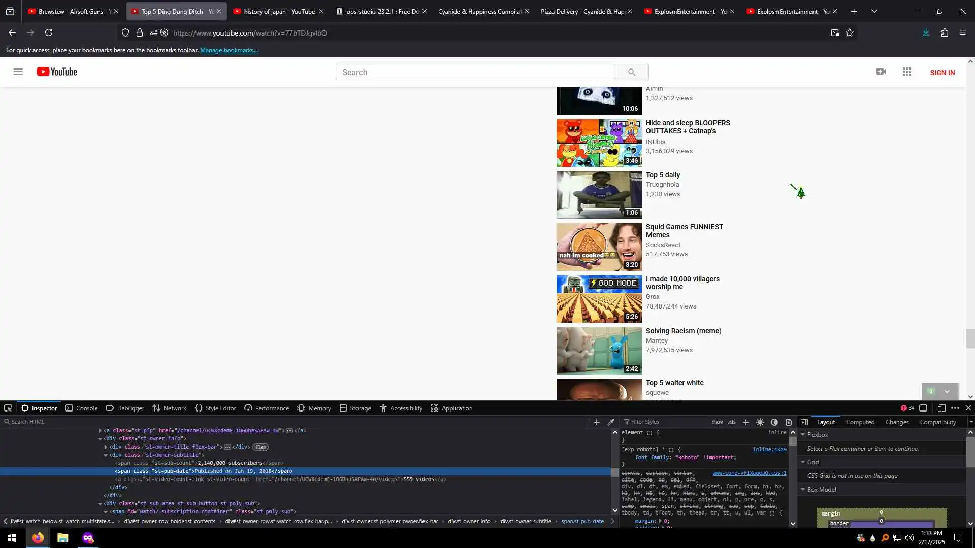Toggle :hov pseudo-class panel
The image size is (975, 548).
717,422
